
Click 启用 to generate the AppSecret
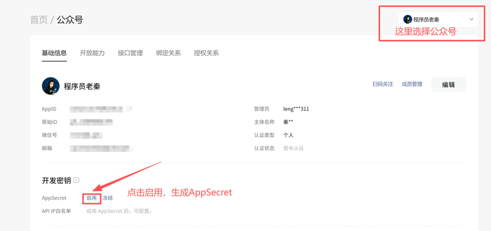[92, 198]
